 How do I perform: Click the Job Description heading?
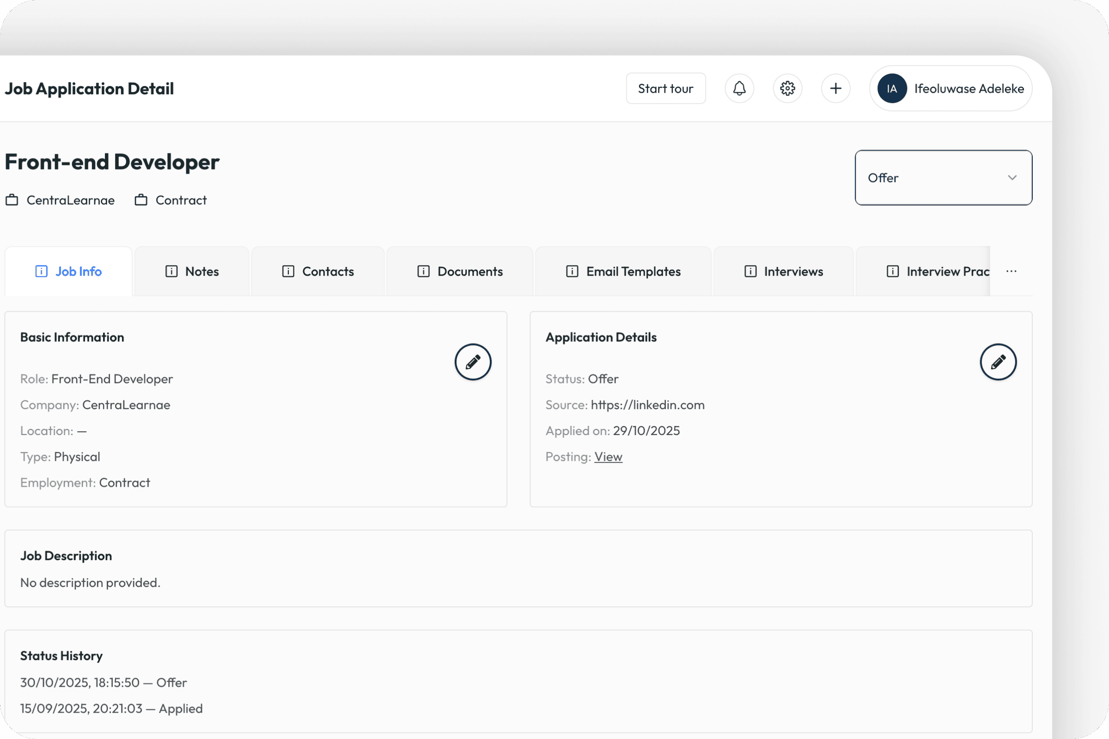[66, 556]
